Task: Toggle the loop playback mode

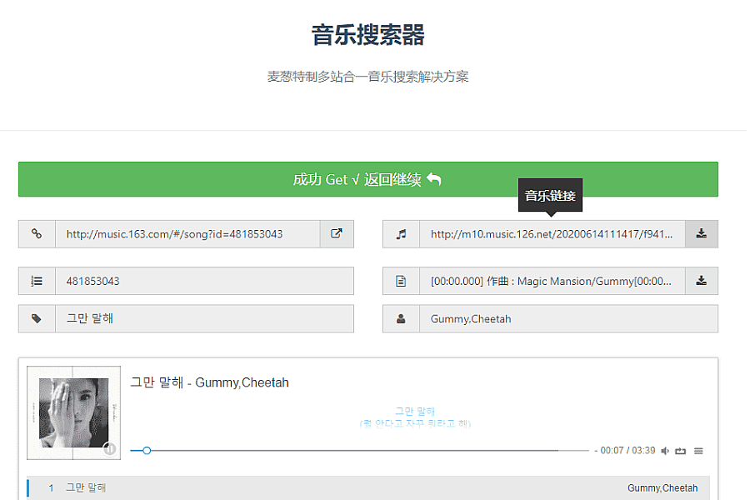Action: coord(681,451)
